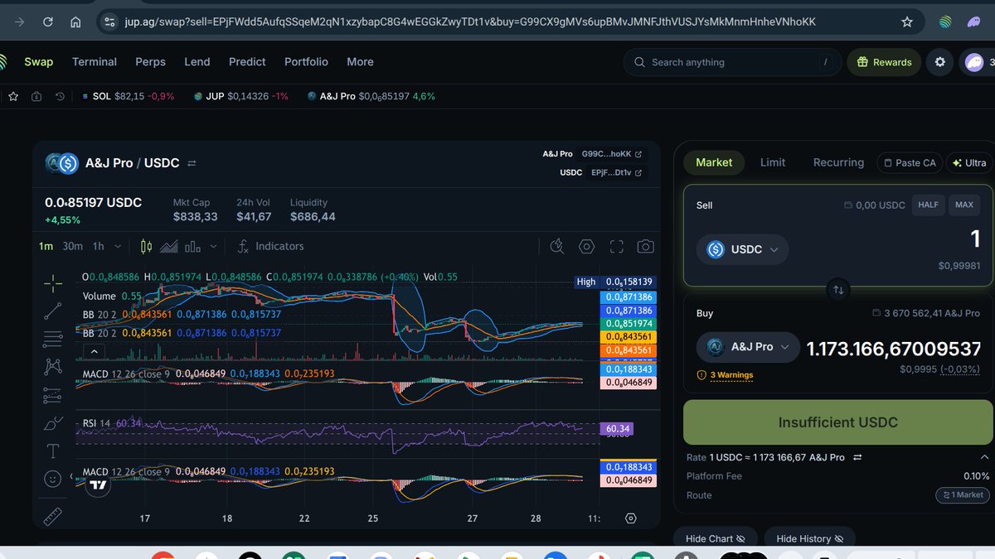Open the Terminal page
Screen dimensions: 995x559
95,62
